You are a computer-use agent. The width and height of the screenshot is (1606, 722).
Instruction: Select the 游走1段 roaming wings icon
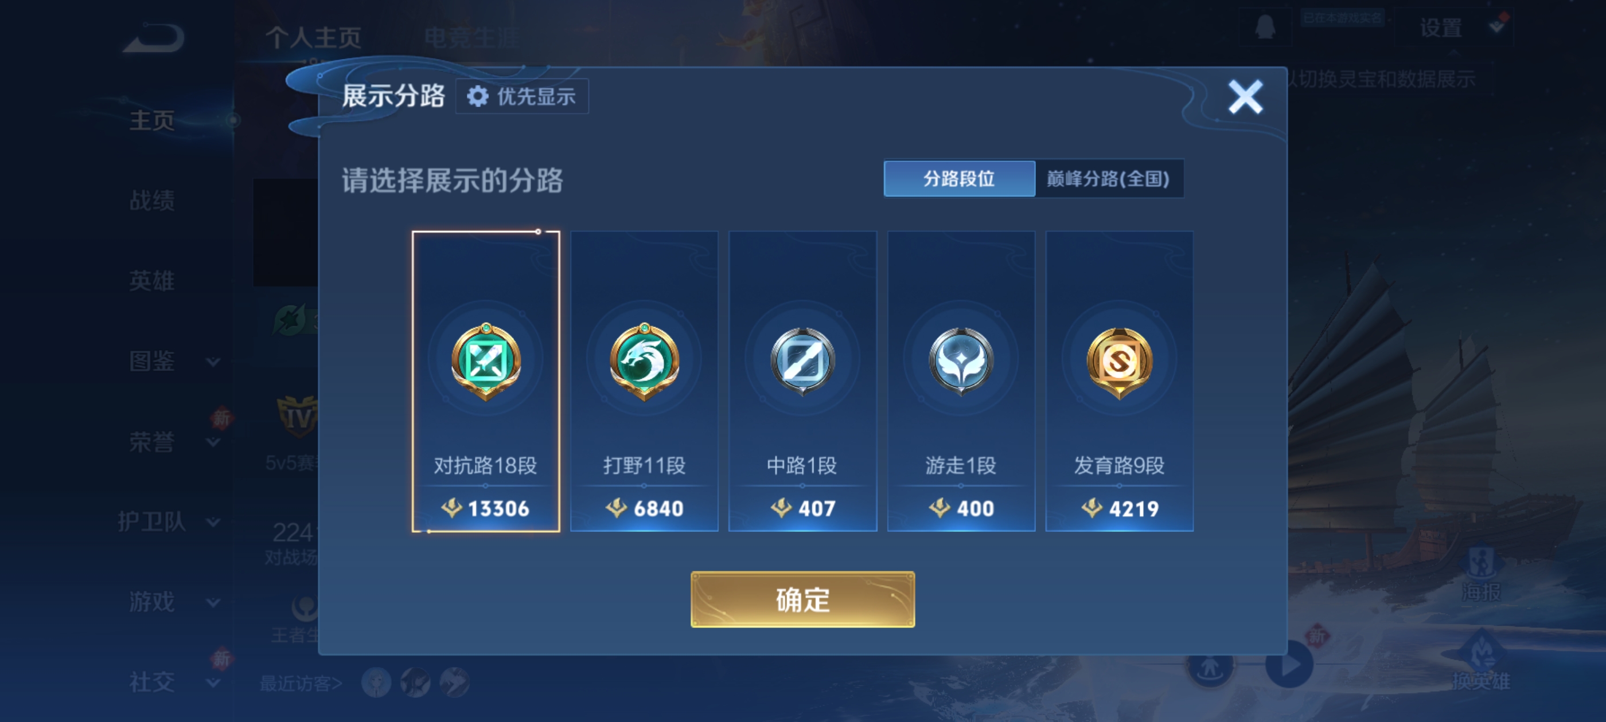click(961, 360)
